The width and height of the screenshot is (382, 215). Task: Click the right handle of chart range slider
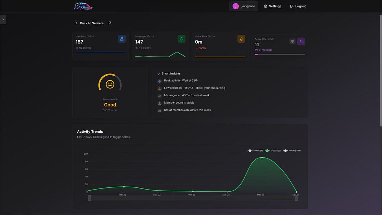pos(296,198)
